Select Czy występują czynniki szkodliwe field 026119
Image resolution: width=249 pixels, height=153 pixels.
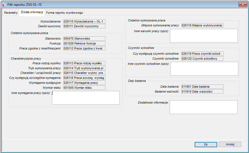point(203,54)
